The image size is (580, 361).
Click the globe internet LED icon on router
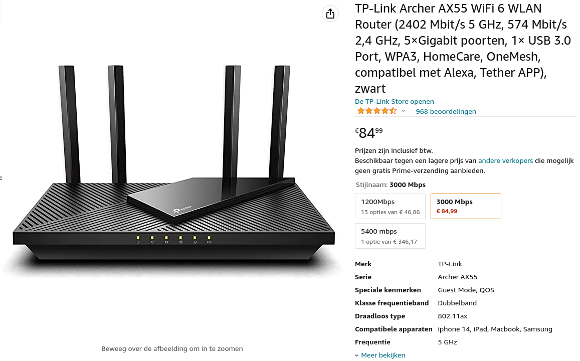(x=180, y=242)
